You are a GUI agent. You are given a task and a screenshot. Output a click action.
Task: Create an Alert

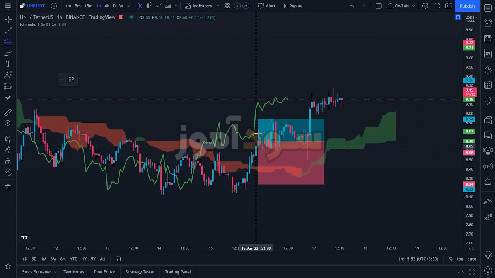pyautogui.click(x=267, y=6)
